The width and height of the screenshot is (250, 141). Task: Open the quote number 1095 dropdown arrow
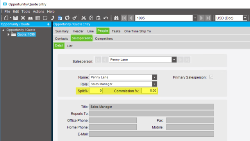[x=195, y=18]
